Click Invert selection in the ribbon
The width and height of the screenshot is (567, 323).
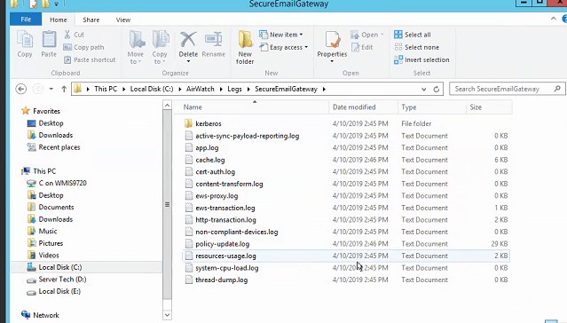pos(421,60)
